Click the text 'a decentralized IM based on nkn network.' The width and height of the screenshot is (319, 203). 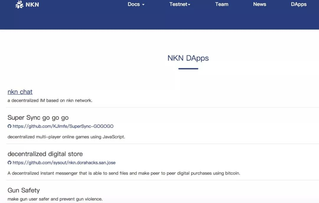pos(50,100)
